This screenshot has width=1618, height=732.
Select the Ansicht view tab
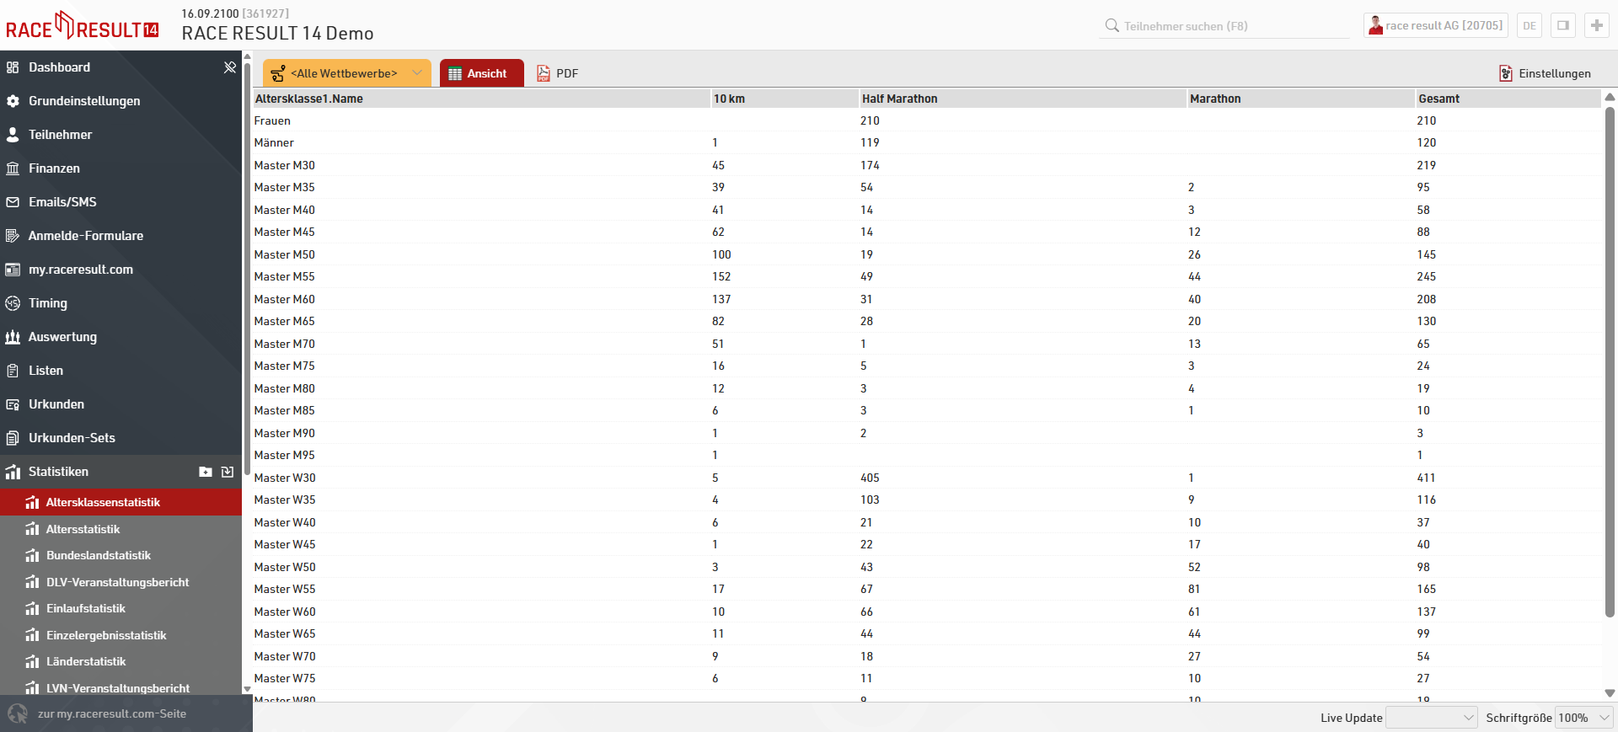(x=481, y=73)
